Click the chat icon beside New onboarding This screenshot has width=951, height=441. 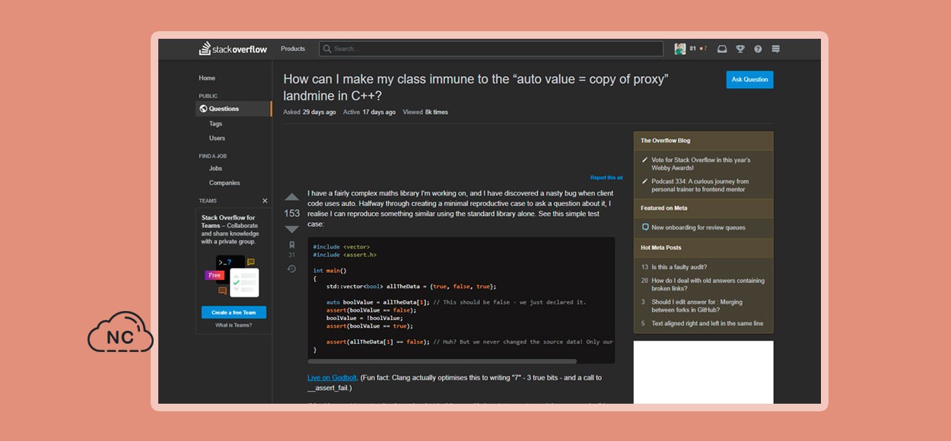[x=645, y=227]
